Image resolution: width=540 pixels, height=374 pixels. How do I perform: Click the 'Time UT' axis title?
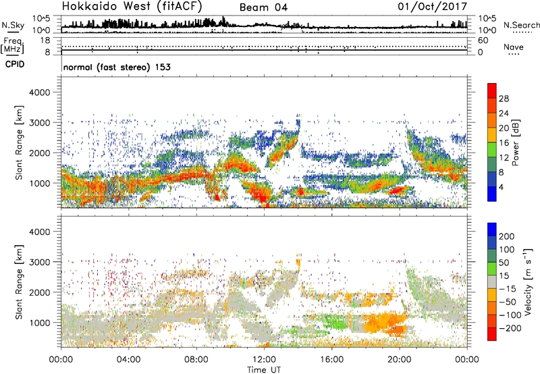click(x=264, y=370)
